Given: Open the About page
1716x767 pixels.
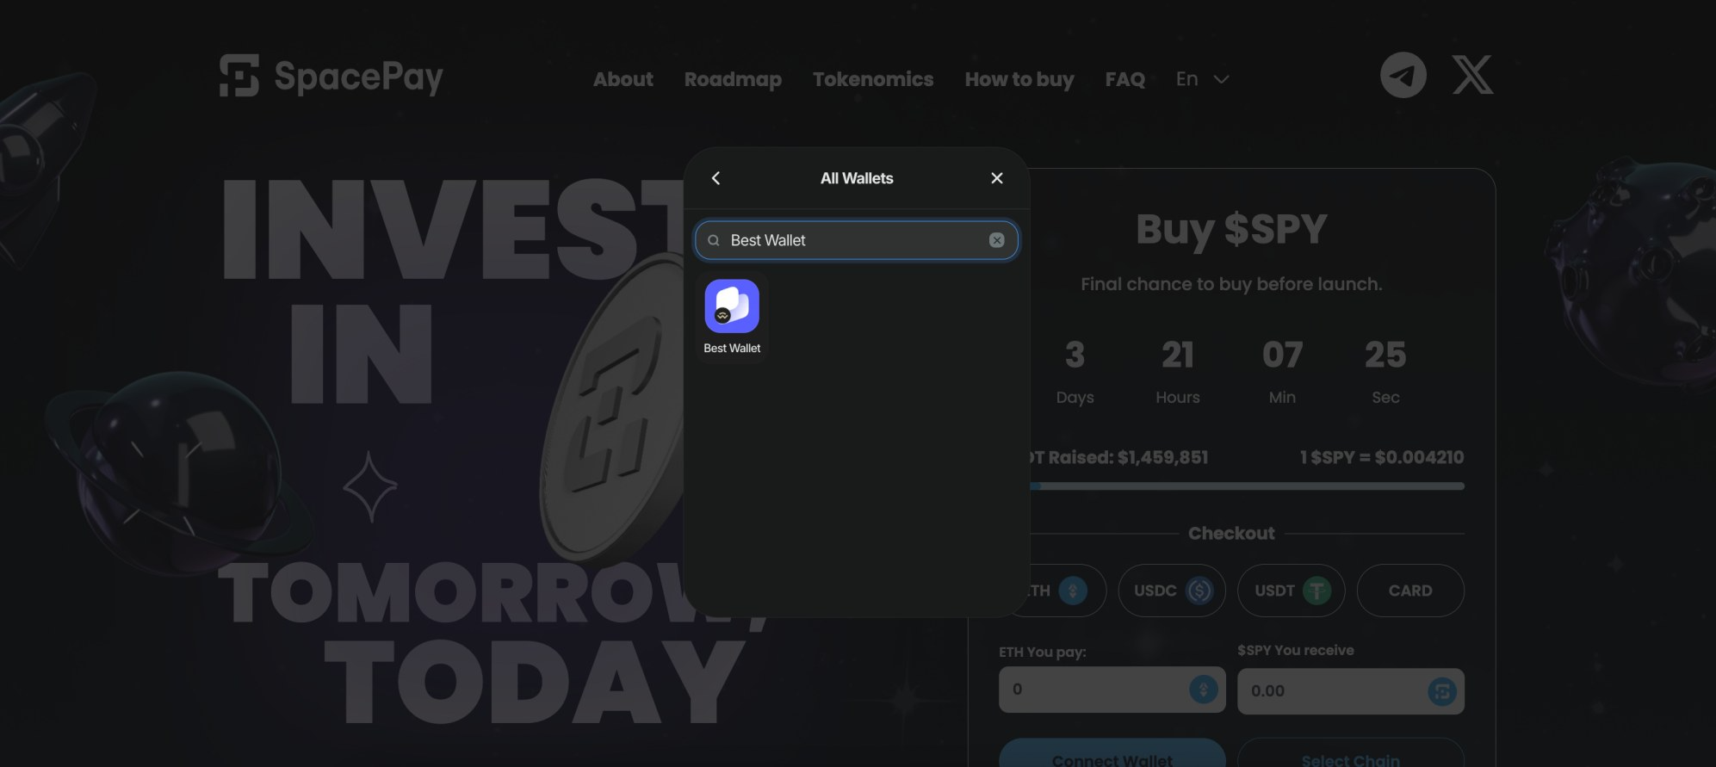Looking at the screenshot, I should pos(623,79).
